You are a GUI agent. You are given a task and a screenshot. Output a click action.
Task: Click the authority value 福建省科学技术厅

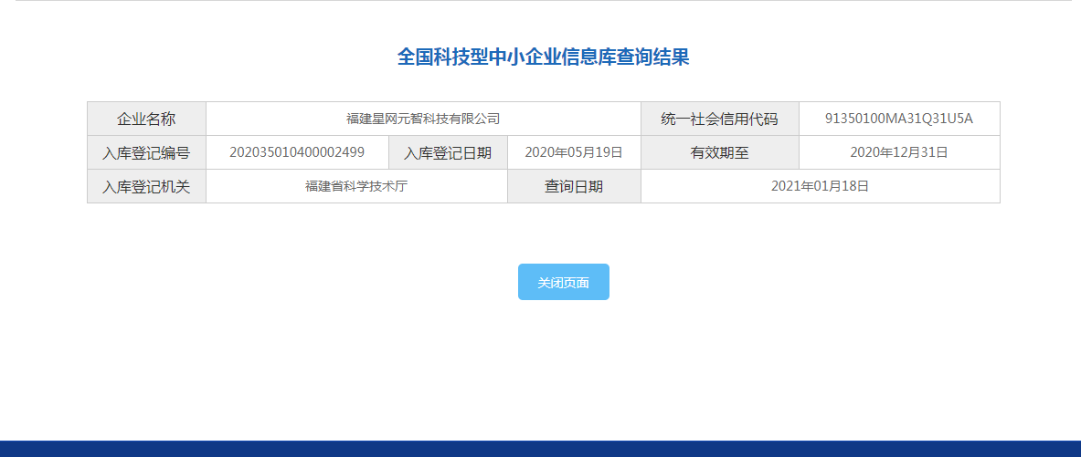tap(356, 186)
